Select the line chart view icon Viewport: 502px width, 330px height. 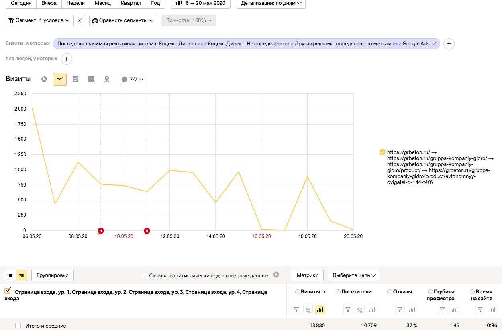tap(60, 79)
